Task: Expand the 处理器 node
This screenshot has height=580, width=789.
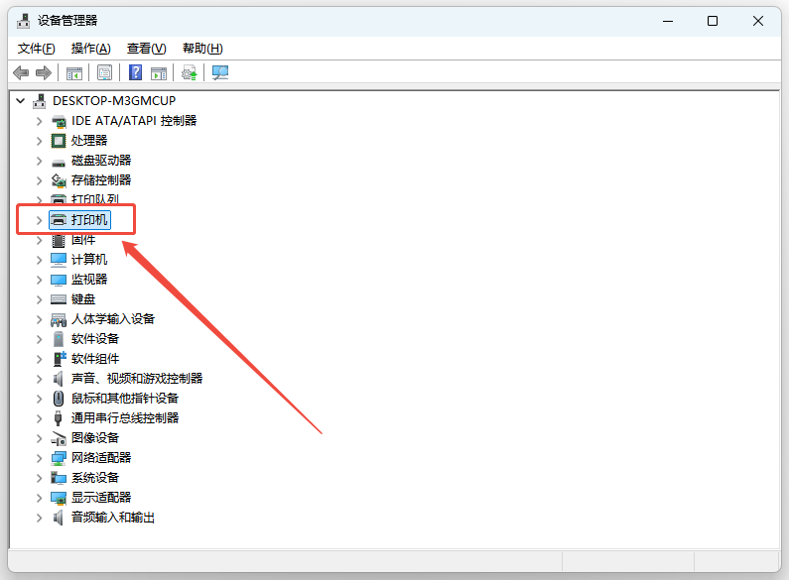Action: (40, 141)
